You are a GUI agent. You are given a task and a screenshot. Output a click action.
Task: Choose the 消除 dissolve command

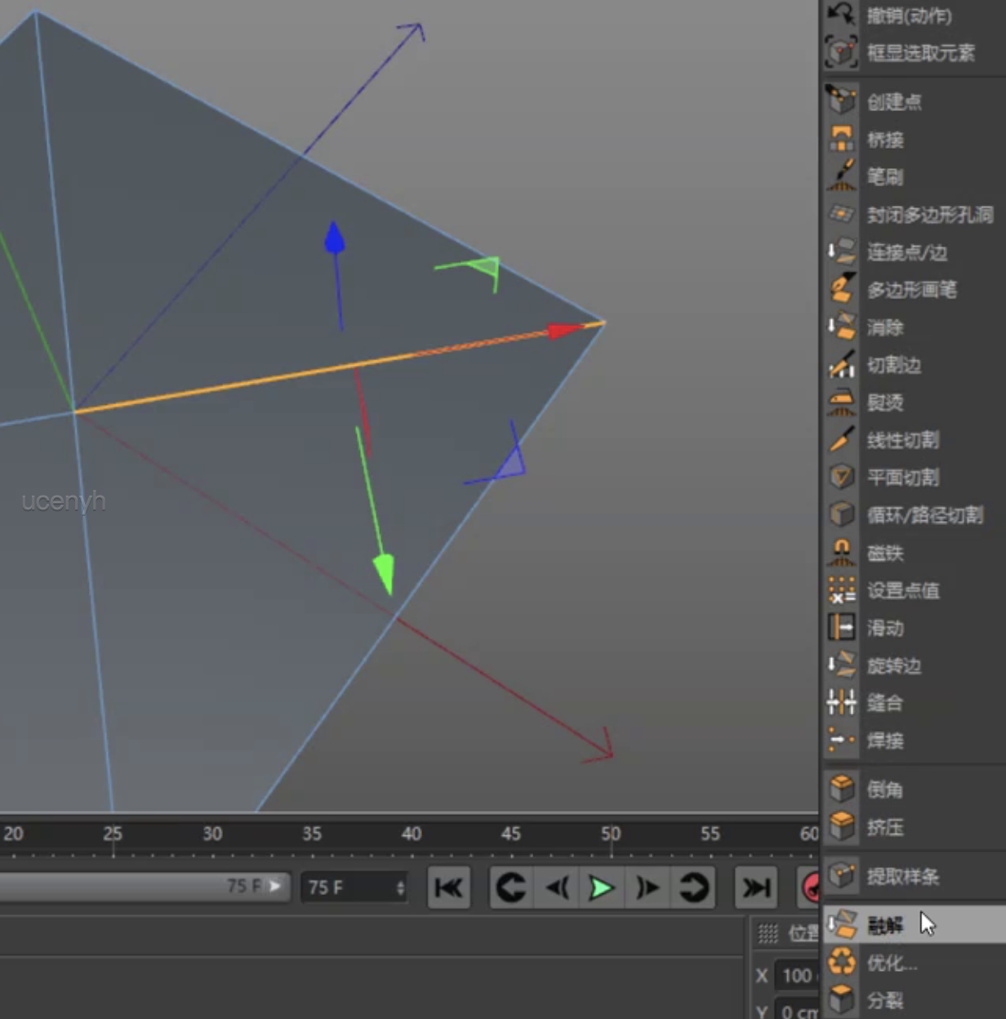pyautogui.click(x=914, y=327)
